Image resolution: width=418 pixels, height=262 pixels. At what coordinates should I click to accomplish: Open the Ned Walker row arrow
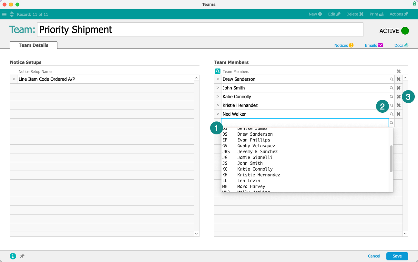click(218, 114)
